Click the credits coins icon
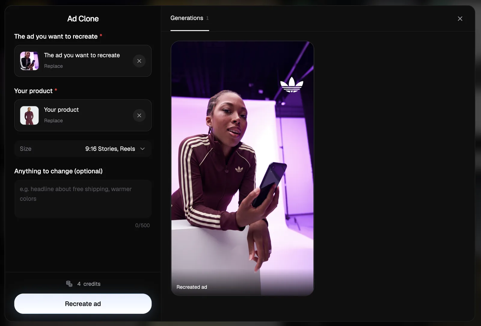 pyautogui.click(x=69, y=284)
